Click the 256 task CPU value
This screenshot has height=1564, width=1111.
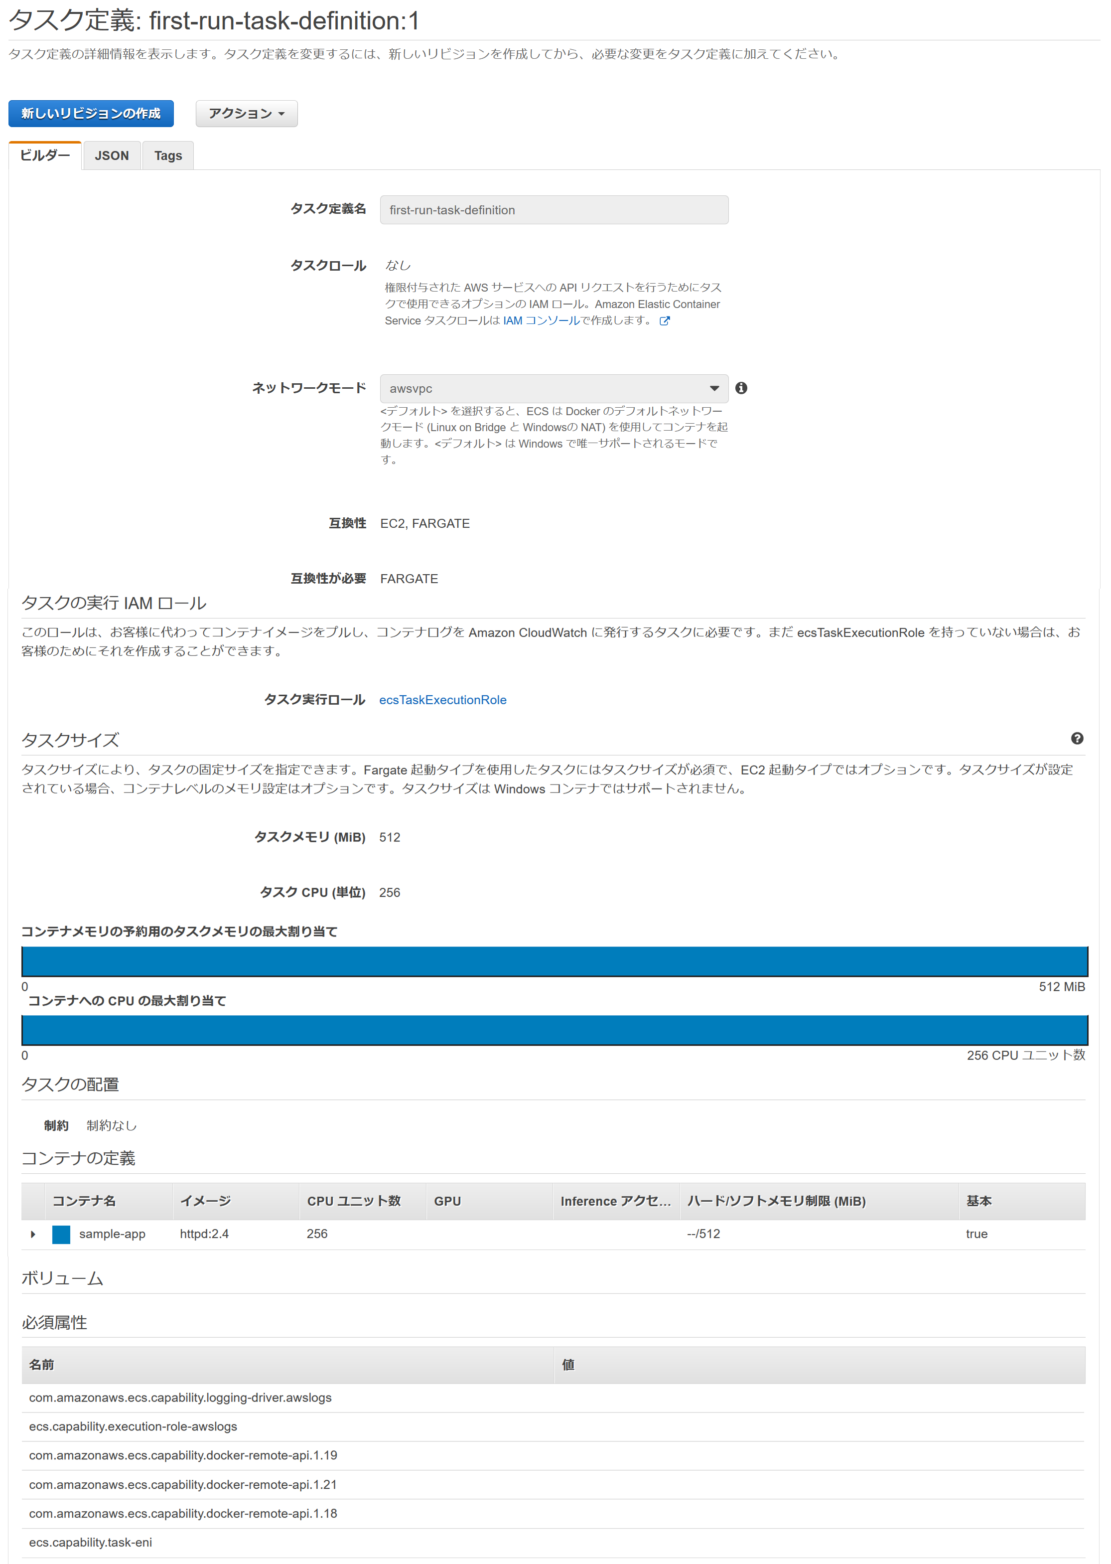tap(390, 893)
